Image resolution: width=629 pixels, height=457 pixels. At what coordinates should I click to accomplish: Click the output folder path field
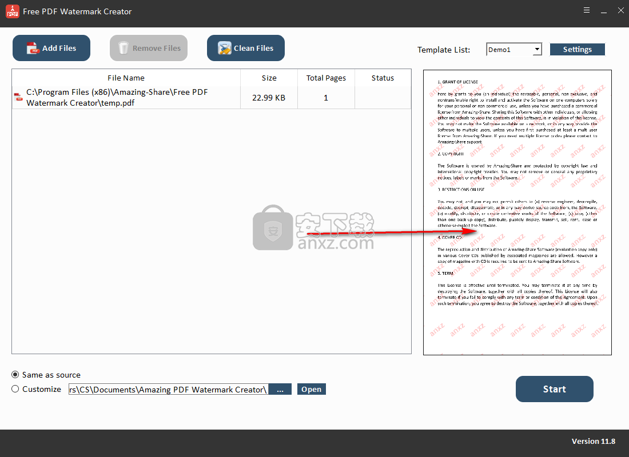tap(169, 389)
